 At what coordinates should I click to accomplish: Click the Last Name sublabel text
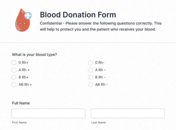(x=99, y=123)
